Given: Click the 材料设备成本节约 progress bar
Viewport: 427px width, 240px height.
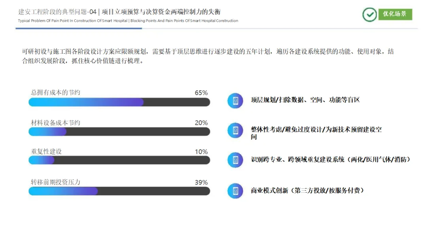Looking at the screenshot, I should 119,132.
